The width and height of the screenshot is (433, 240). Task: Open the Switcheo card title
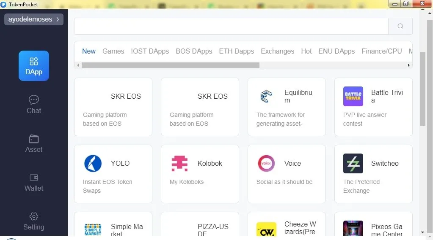385,164
